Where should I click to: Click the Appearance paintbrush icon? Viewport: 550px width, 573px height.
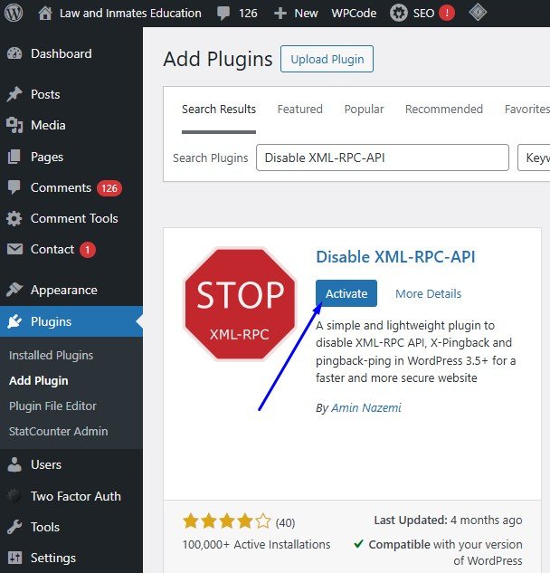[14, 290]
